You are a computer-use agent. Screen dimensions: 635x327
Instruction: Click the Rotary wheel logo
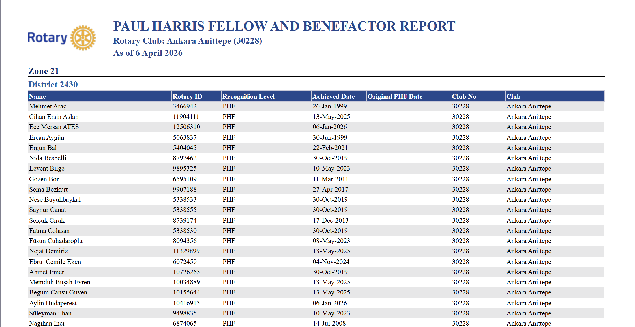pos(83,38)
